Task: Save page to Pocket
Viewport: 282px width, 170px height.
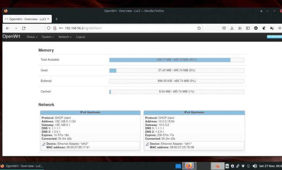Action: (224, 28)
